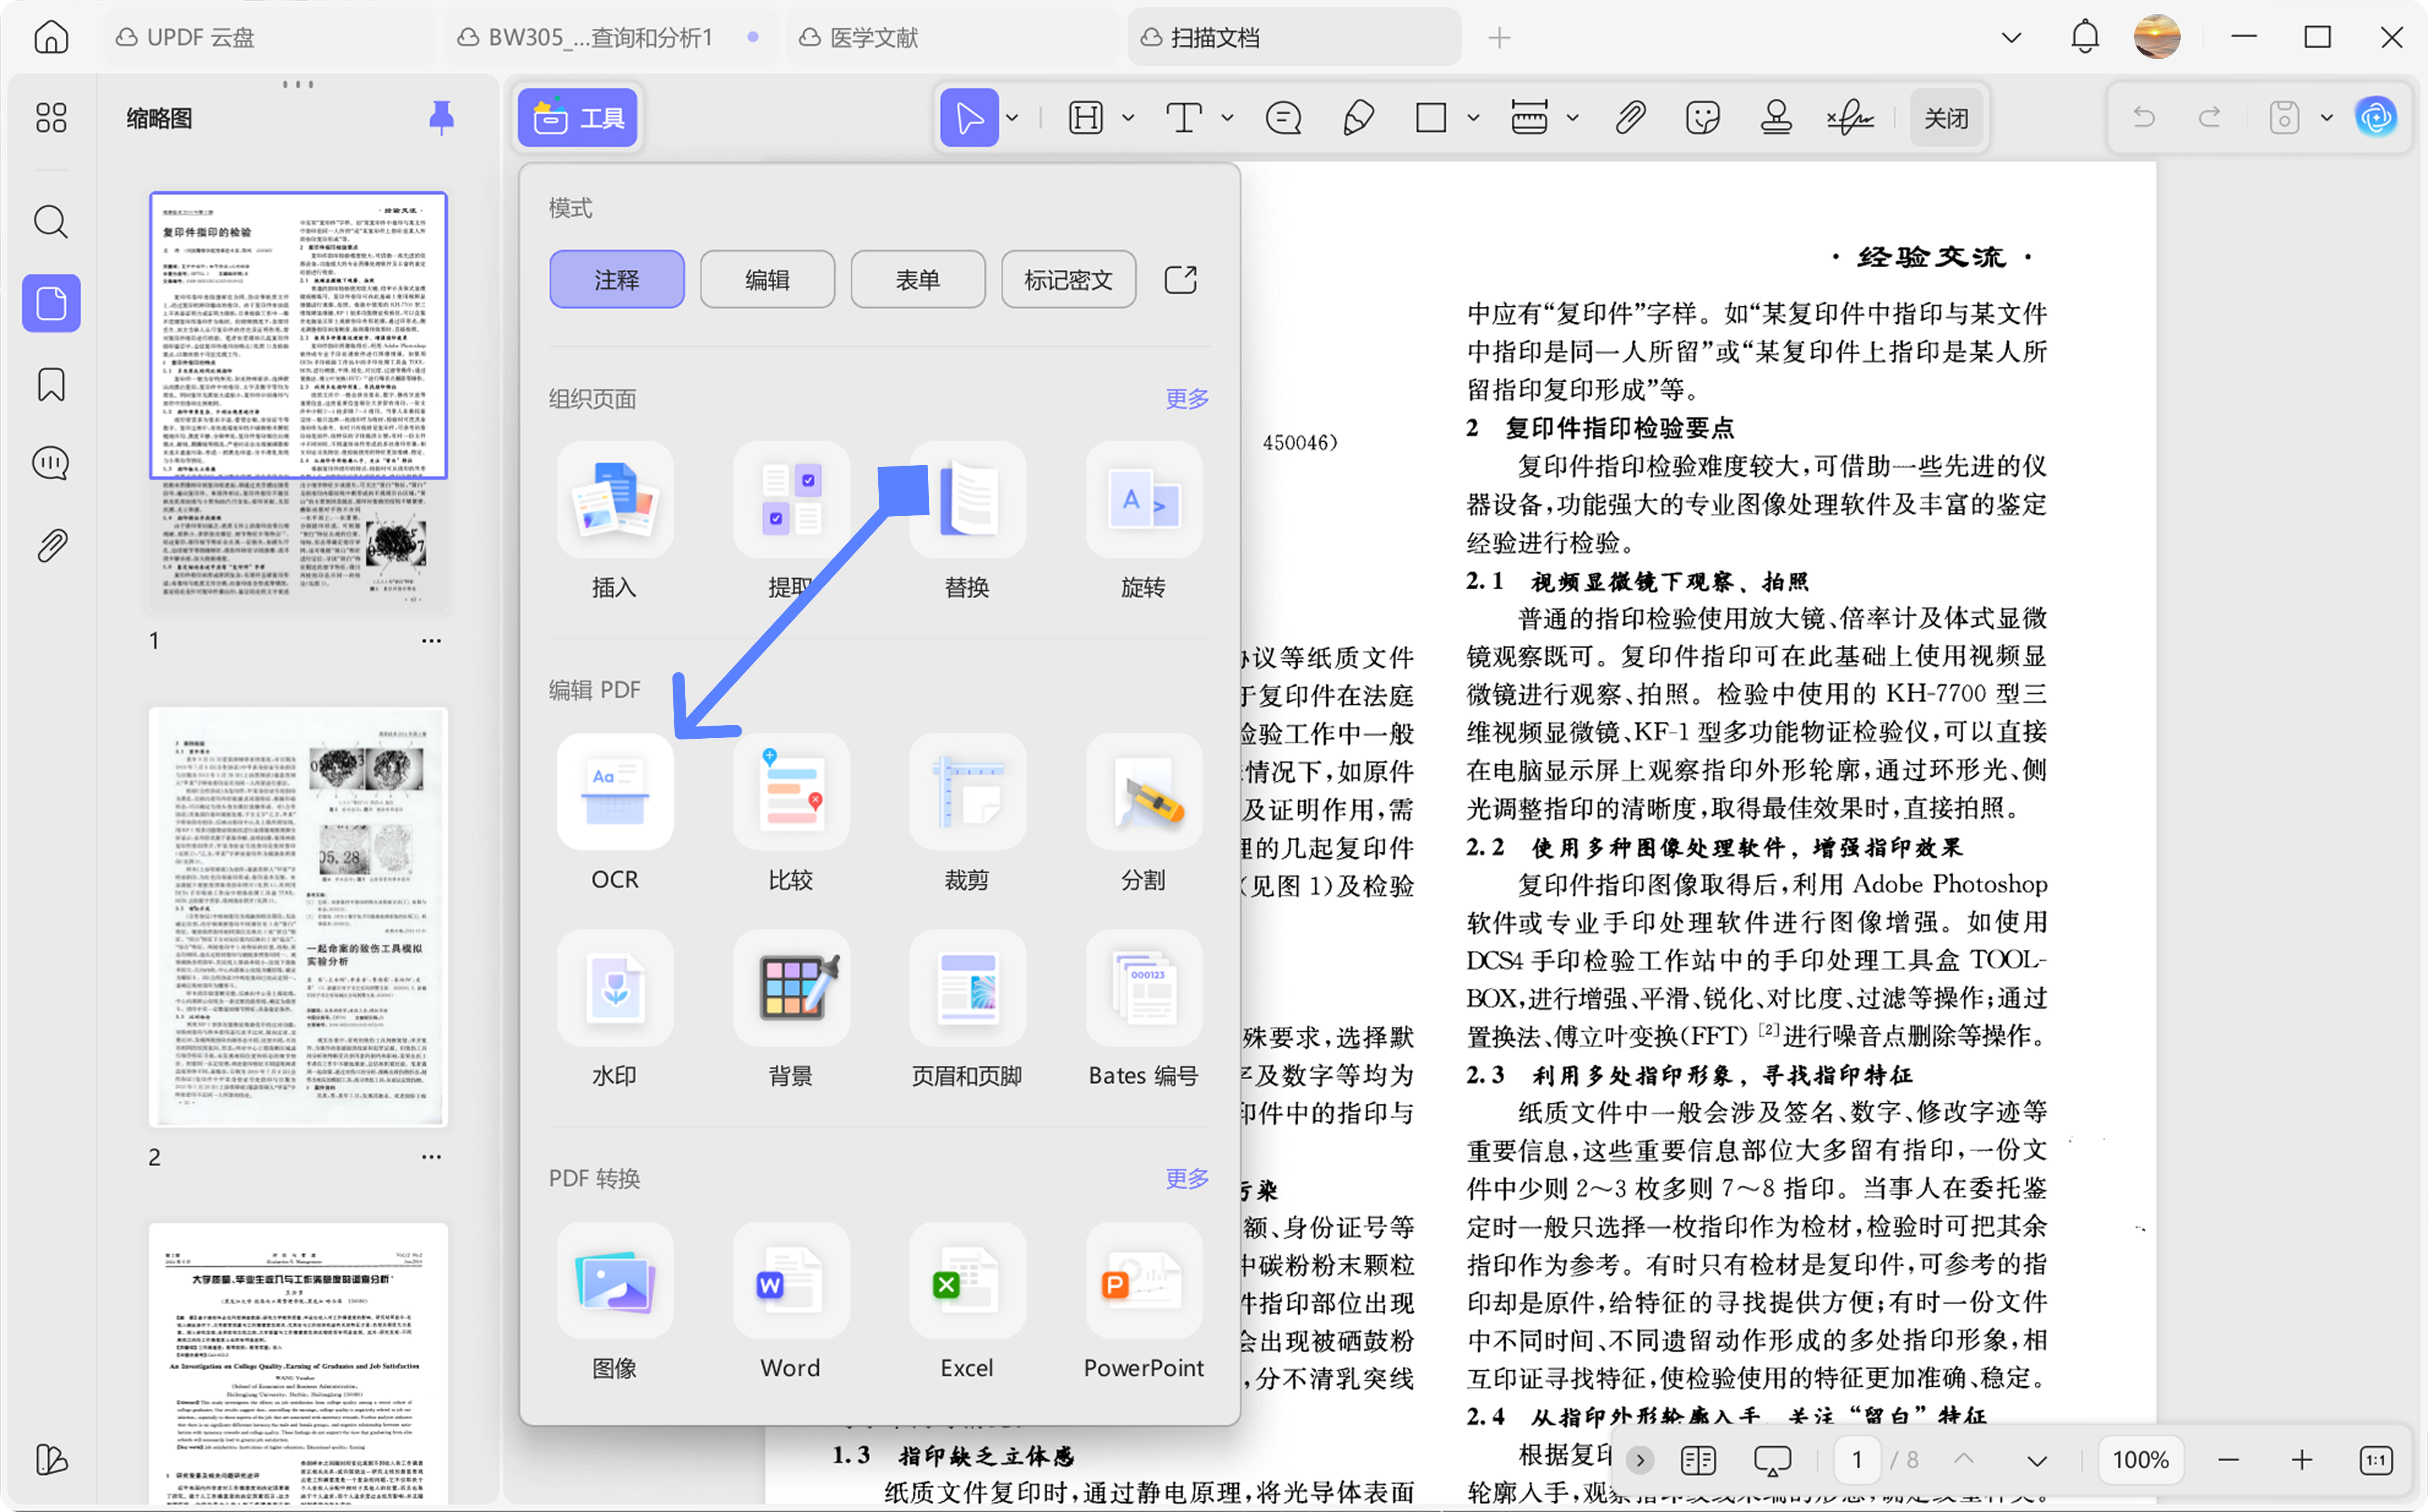This screenshot has height=1512, width=2428.
Task: Open the Compare (比较) tool
Action: [x=790, y=792]
